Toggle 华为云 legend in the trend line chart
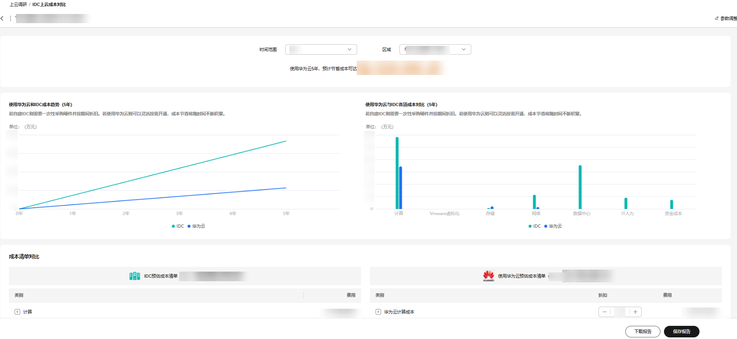 tap(196, 226)
